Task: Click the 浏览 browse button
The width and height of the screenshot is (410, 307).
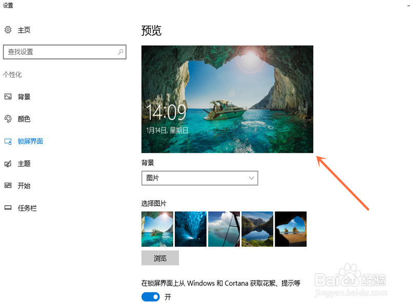Action: (160, 258)
